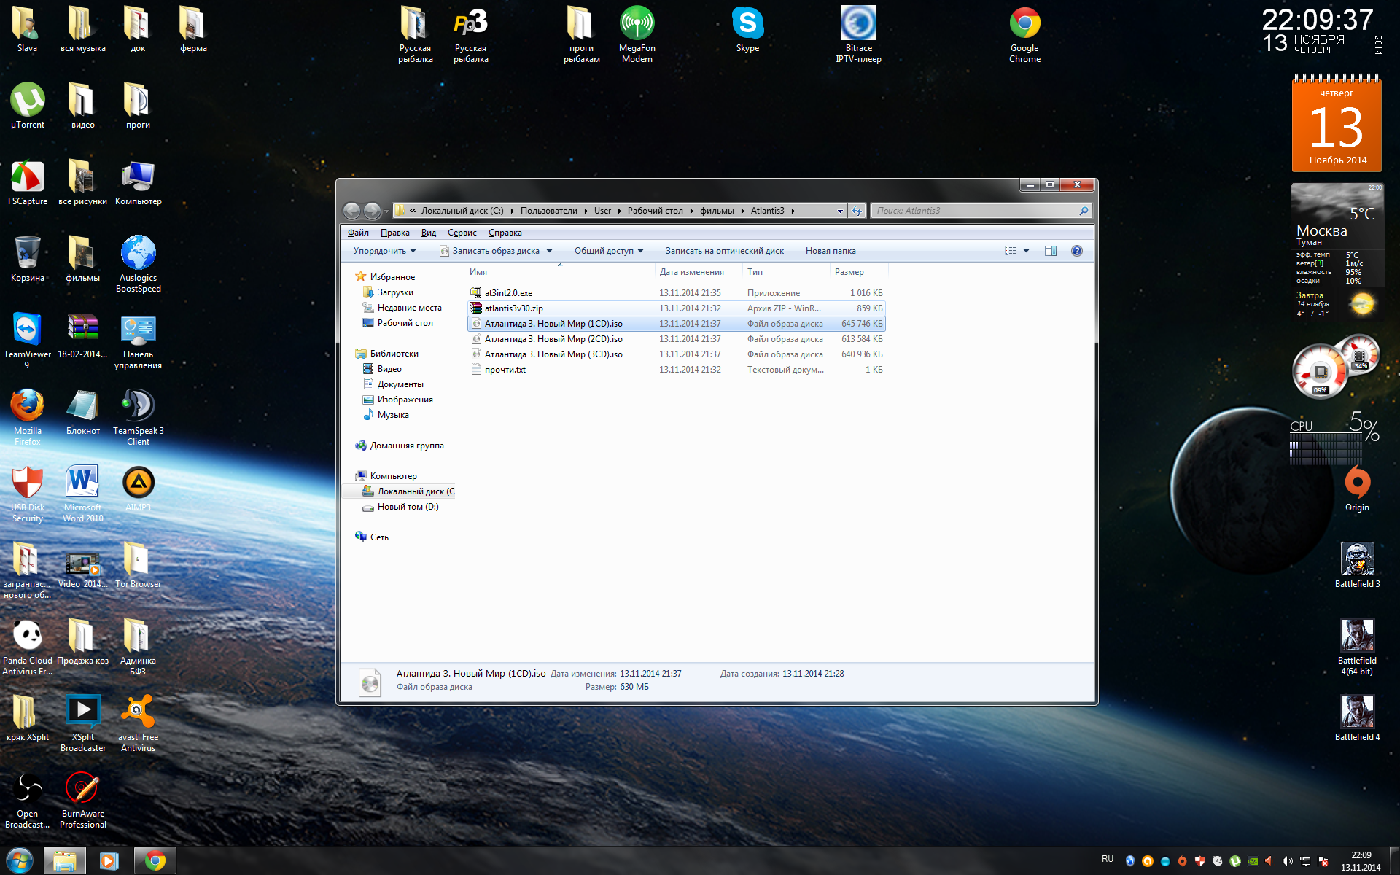Viewport: 1400px width, 875px height.
Task: Open Загрузки in navigation pane
Action: coord(394,292)
